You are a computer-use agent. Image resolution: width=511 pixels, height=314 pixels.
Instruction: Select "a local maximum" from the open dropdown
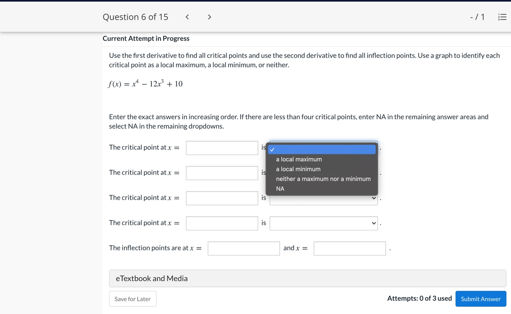(x=299, y=159)
